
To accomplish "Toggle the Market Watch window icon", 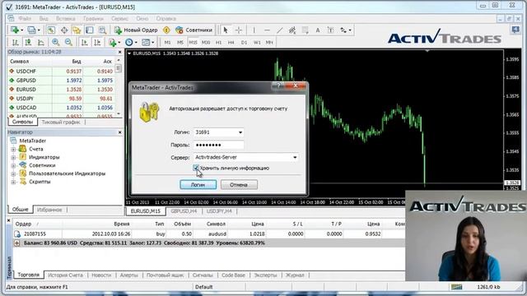I will pyautogui.click(x=51, y=30).
